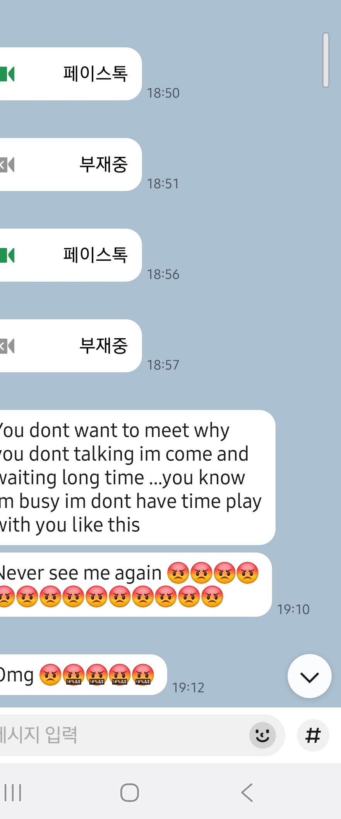Open the 부재중 missed call bubble at 18:57

pyautogui.click(x=71, y=346)
